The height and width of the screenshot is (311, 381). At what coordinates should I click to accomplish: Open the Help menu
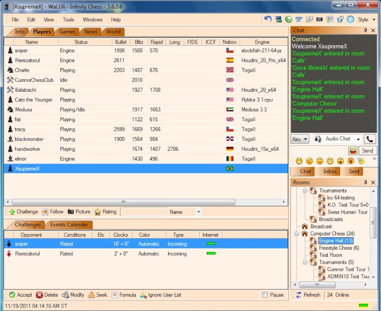point(116,19)
